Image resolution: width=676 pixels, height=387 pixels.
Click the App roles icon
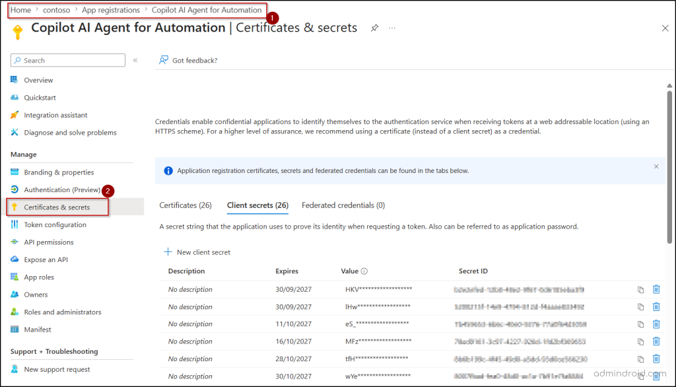[15, 277]
